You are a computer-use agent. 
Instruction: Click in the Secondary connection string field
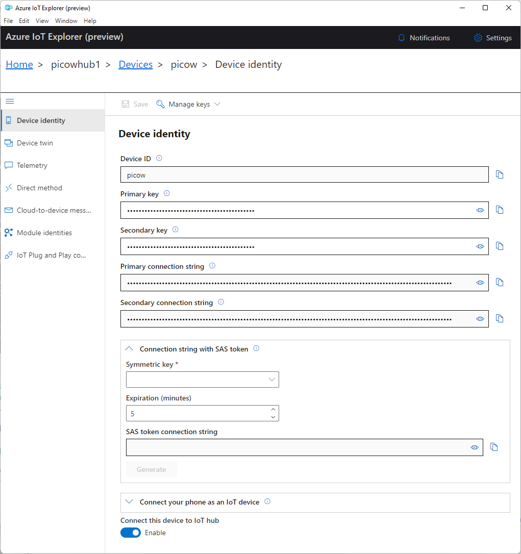coord(304,319)
